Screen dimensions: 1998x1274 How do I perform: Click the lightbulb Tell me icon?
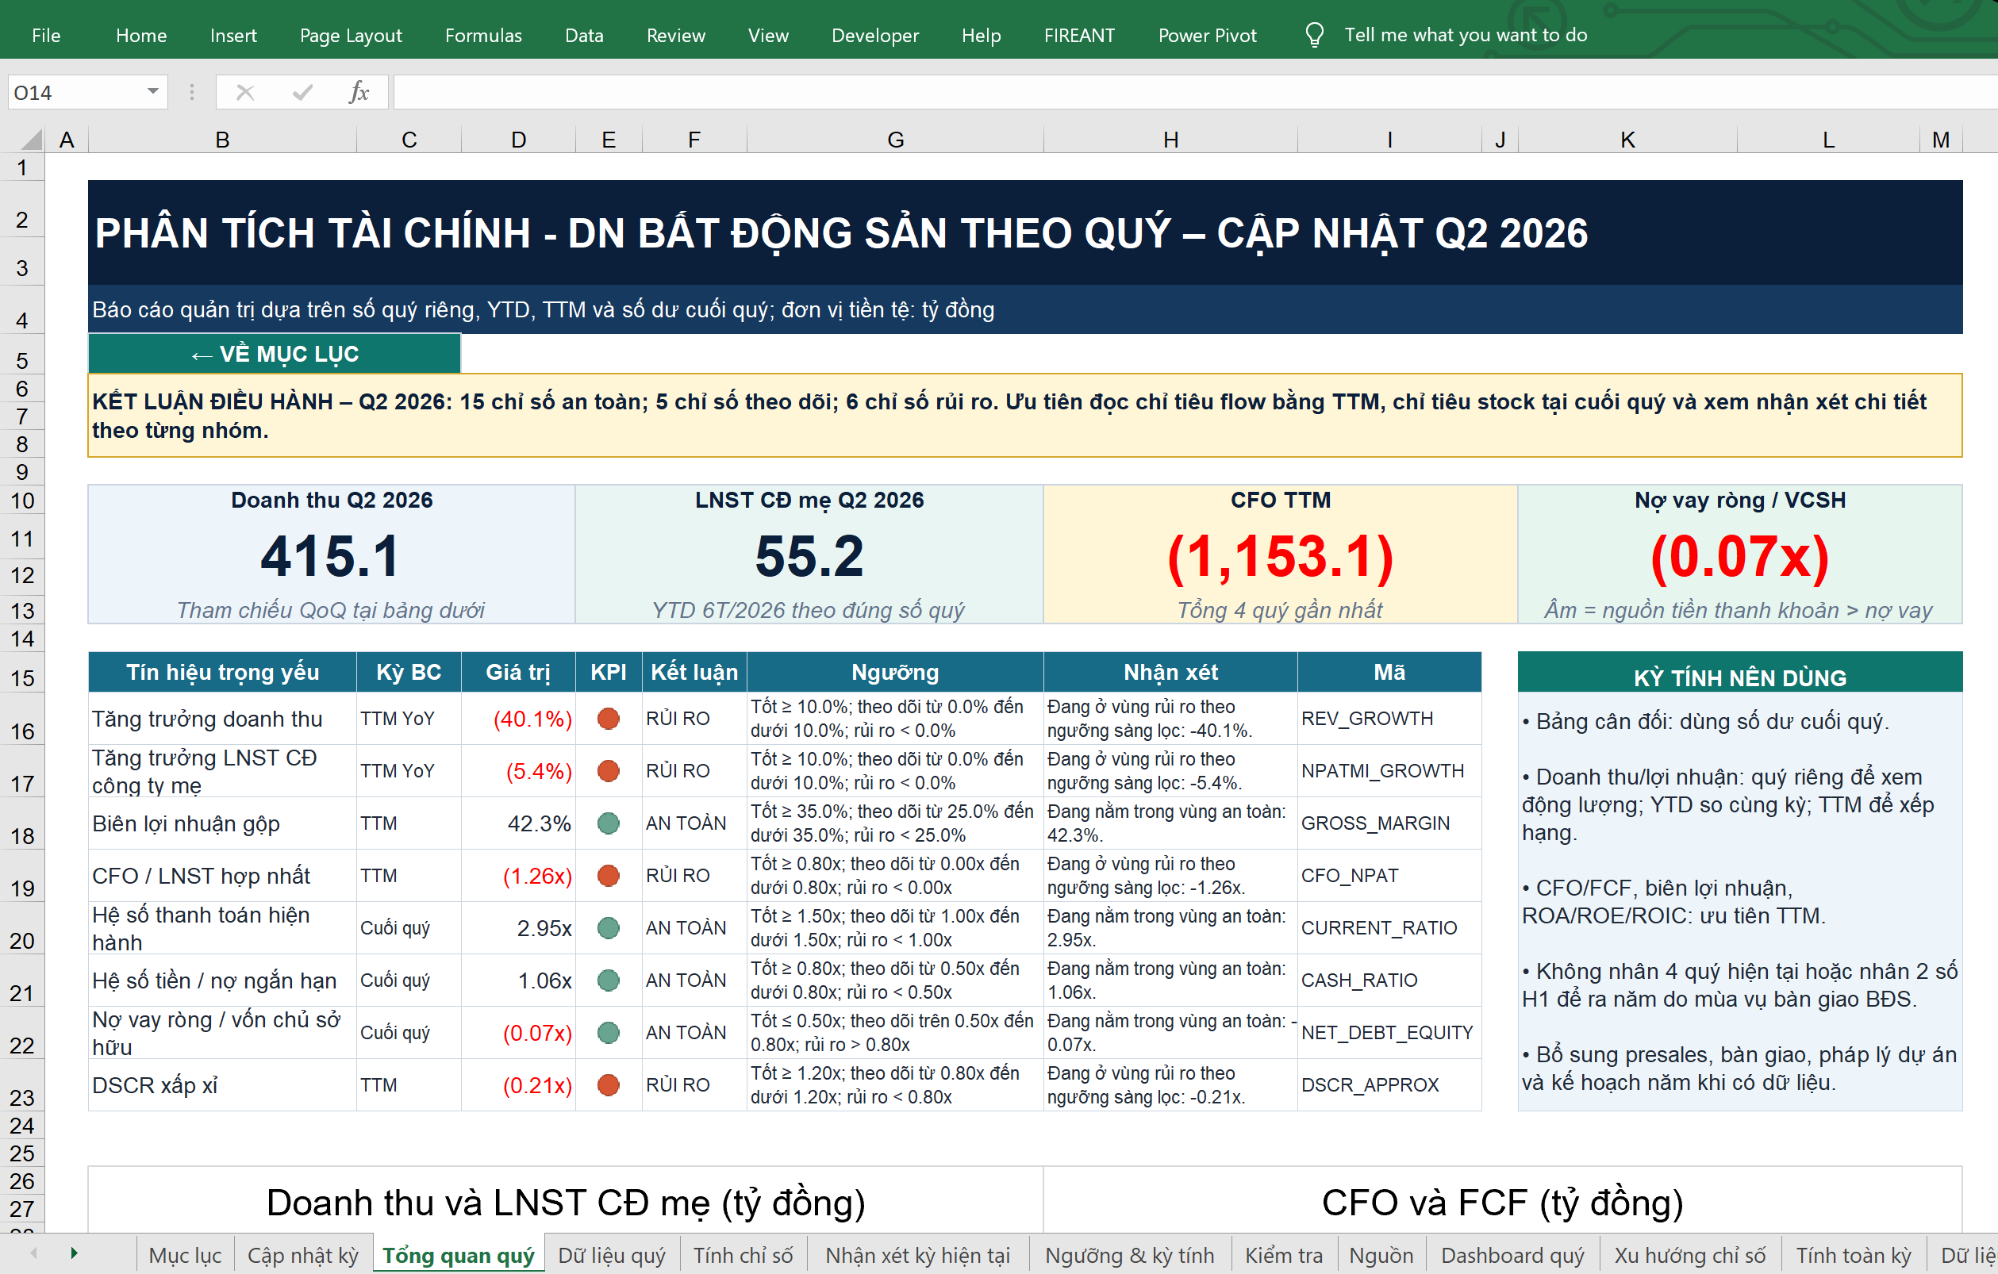pos(1314,35)
